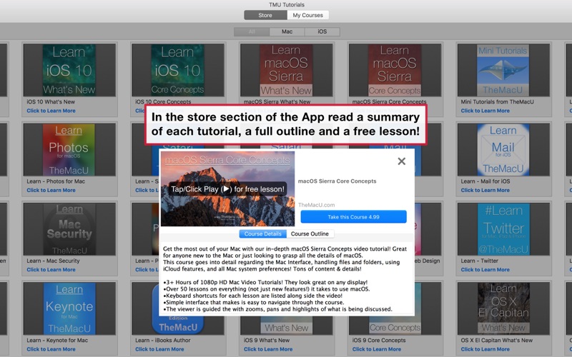
Task: Click the 'iOS 9 Core Concepts' caption
Action: click(379, 340)
